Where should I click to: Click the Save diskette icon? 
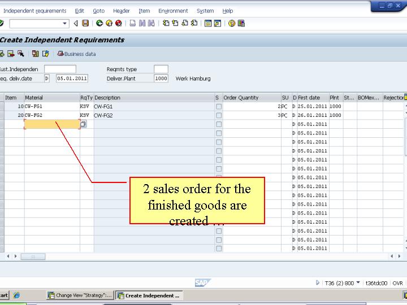pyautogui.click(x=85, y=23)
